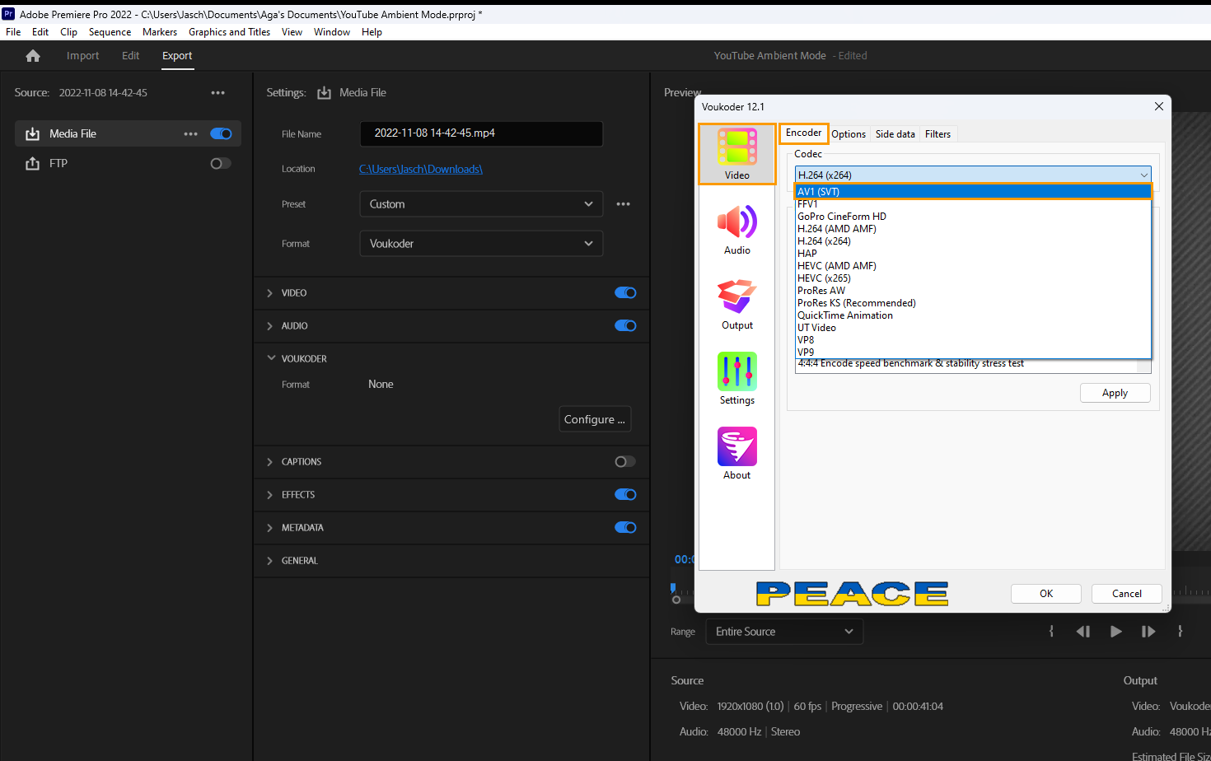Image resolution: width=1211 pixels, height=761 pixels.
Task: Open the Output section in Voukoder
Action: (737, 305)
